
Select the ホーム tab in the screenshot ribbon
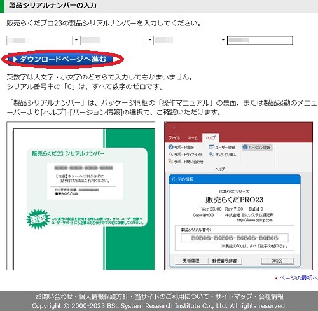pos(193,138)
